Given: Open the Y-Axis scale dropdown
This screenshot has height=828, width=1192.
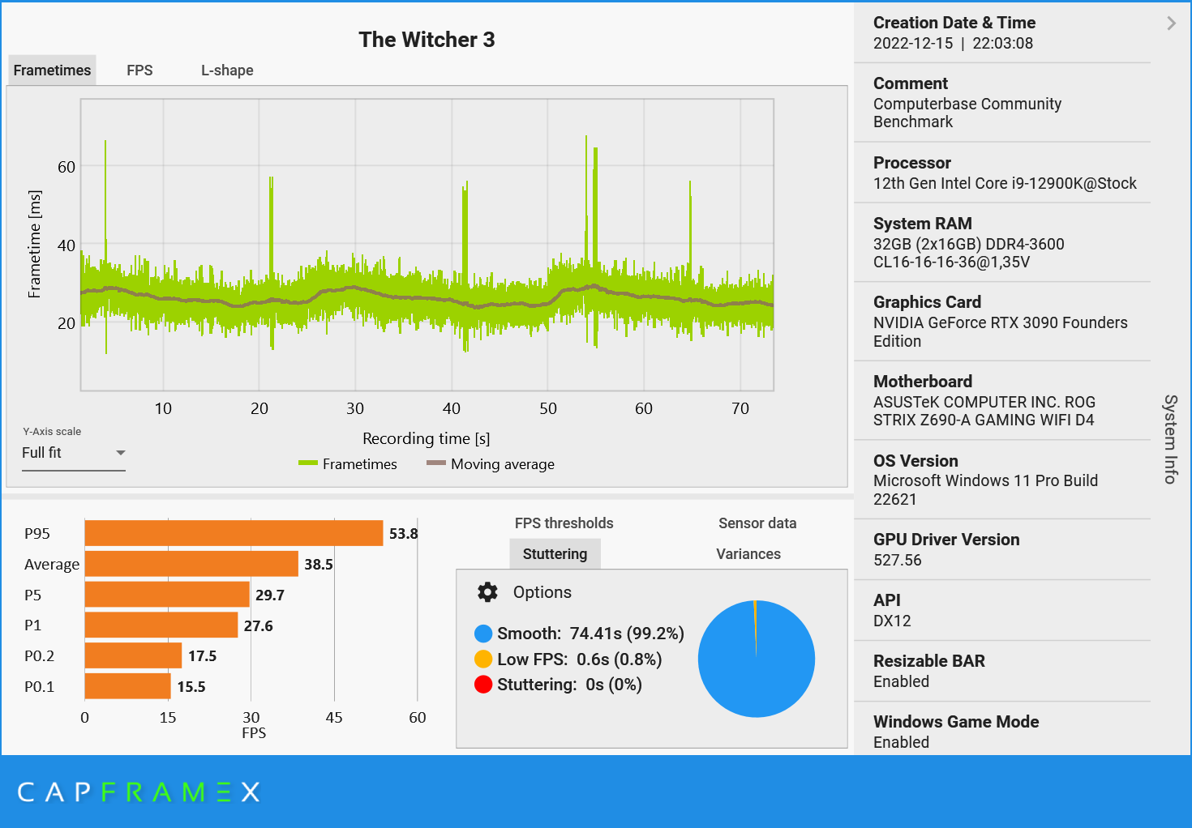Looking at the screenshot, I should (x=120, y=453).
